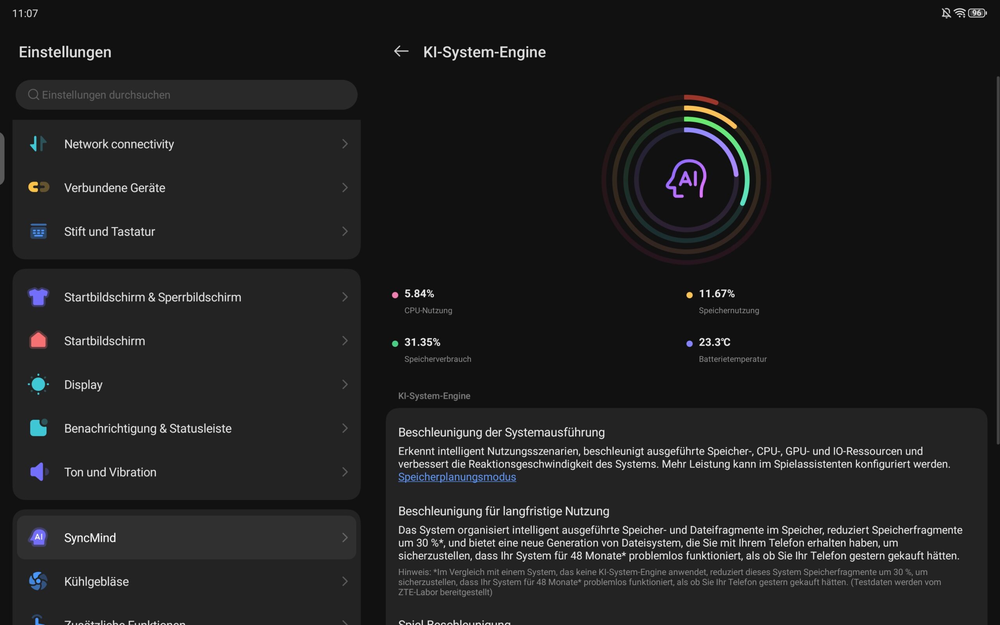This screenshot has width=1000, height=625.
Task: Open Ton und Vibration settings
Action: (x=186, y=471)
